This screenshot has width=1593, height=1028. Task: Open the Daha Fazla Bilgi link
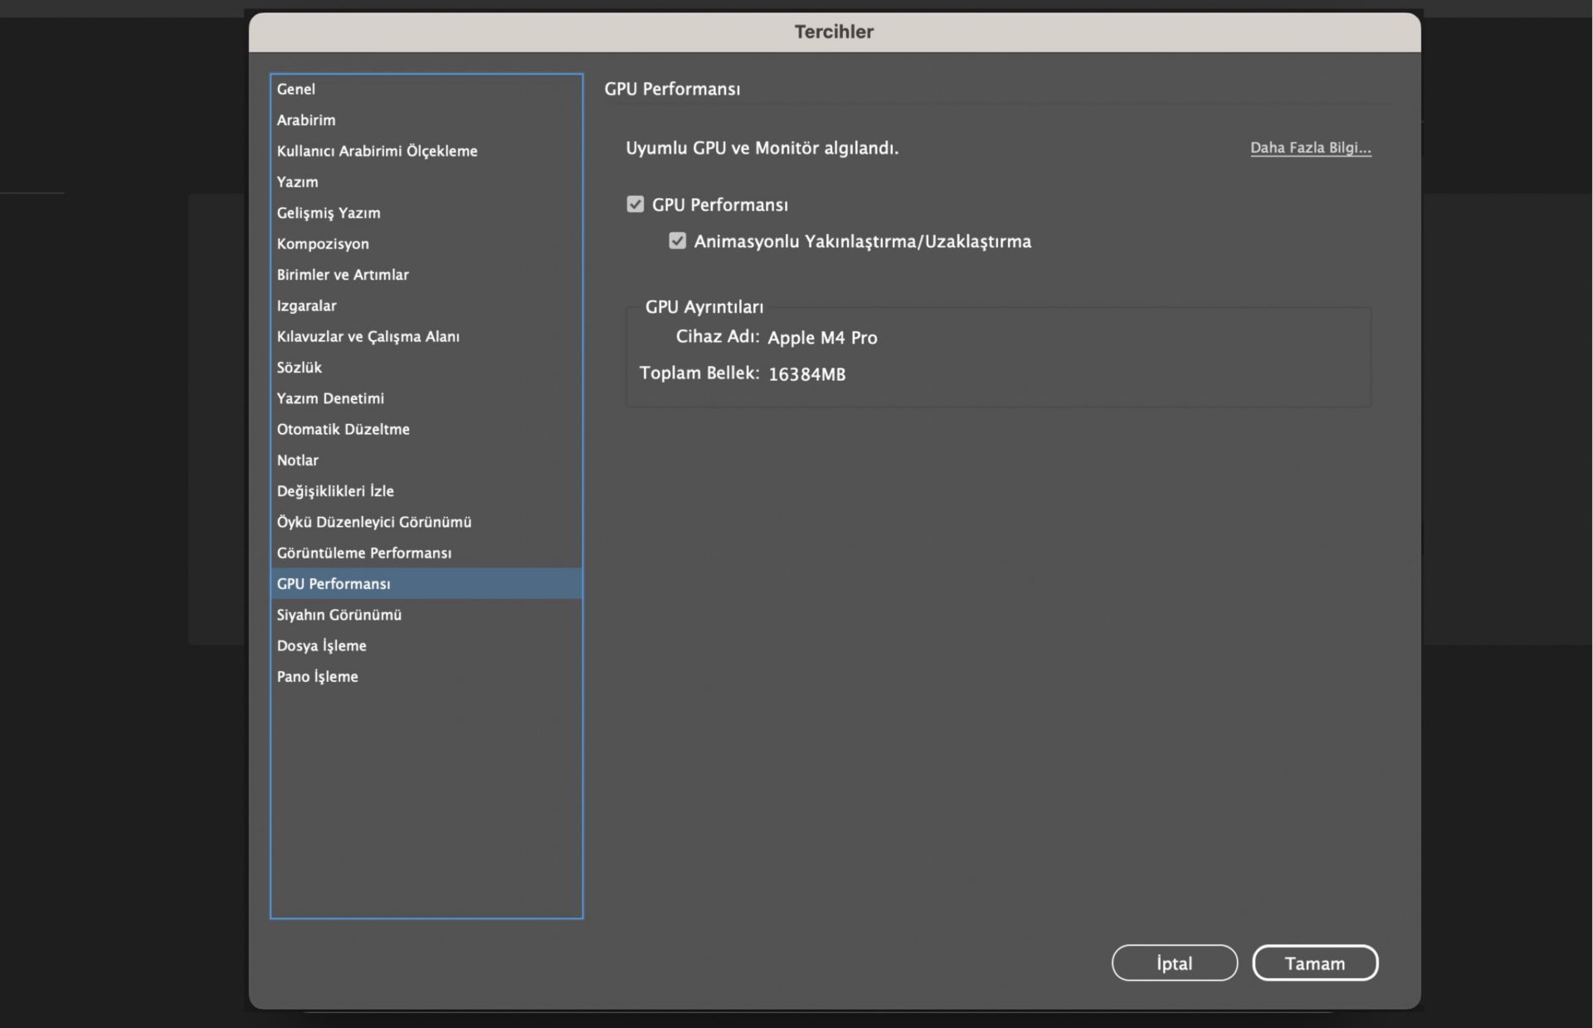[1310, 148]
